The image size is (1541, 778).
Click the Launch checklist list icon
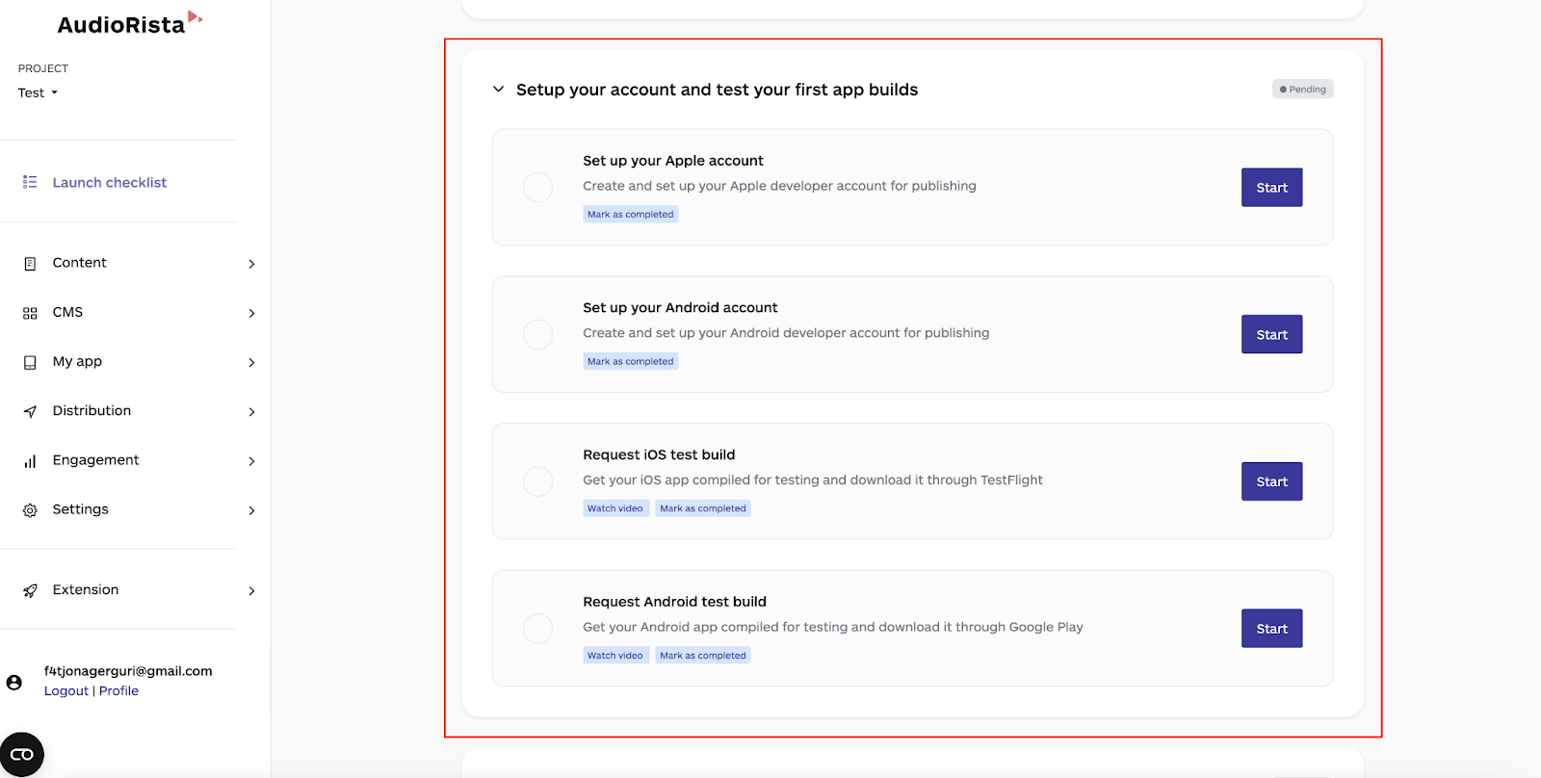pyautogui.click(x=30, y=182)
